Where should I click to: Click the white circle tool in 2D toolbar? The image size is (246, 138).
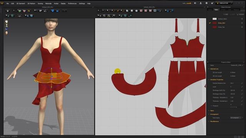(136, 11)
